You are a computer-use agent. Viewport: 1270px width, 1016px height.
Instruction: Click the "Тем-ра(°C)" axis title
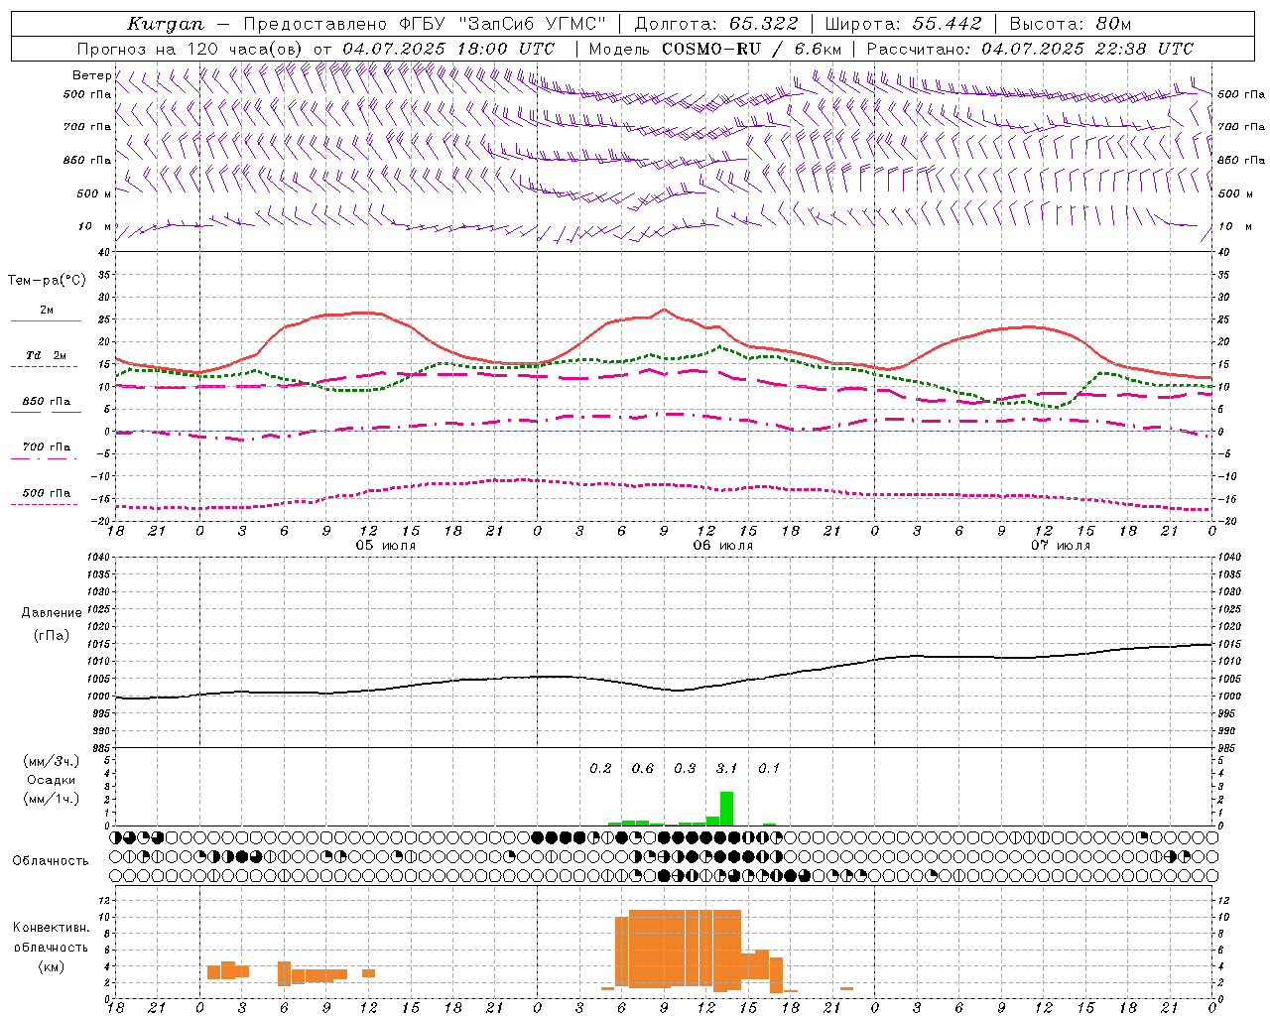pos(47,281)
